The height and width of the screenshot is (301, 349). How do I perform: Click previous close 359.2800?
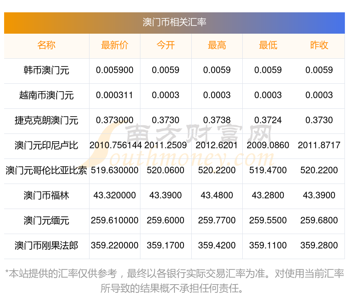319,245
